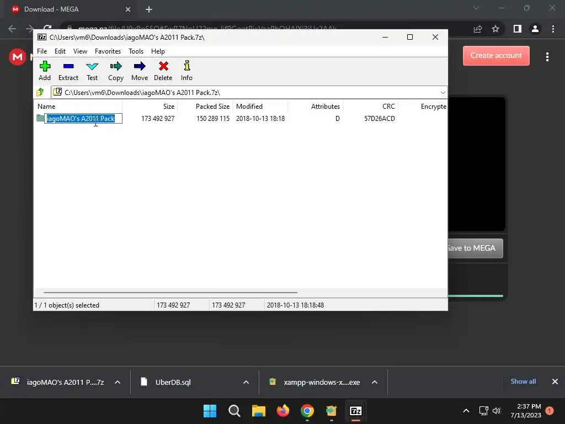Image resolution: width=565 pixels, height=424 pixels.
Task: Sort by the Name column header
Action: [78, 107]
